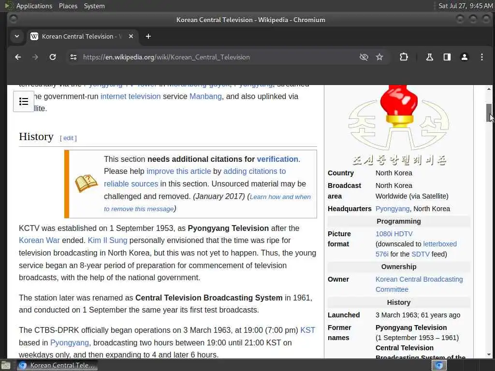The height and width of the screenshot is (371, 495).
Task: Click the question-mark book citation icon
Action: point(86,183)
